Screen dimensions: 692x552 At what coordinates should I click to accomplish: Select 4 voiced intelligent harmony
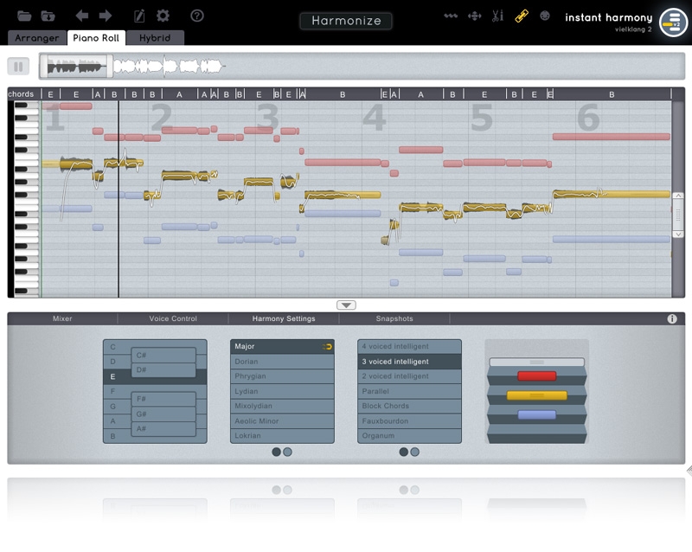(x=409, y=347)
